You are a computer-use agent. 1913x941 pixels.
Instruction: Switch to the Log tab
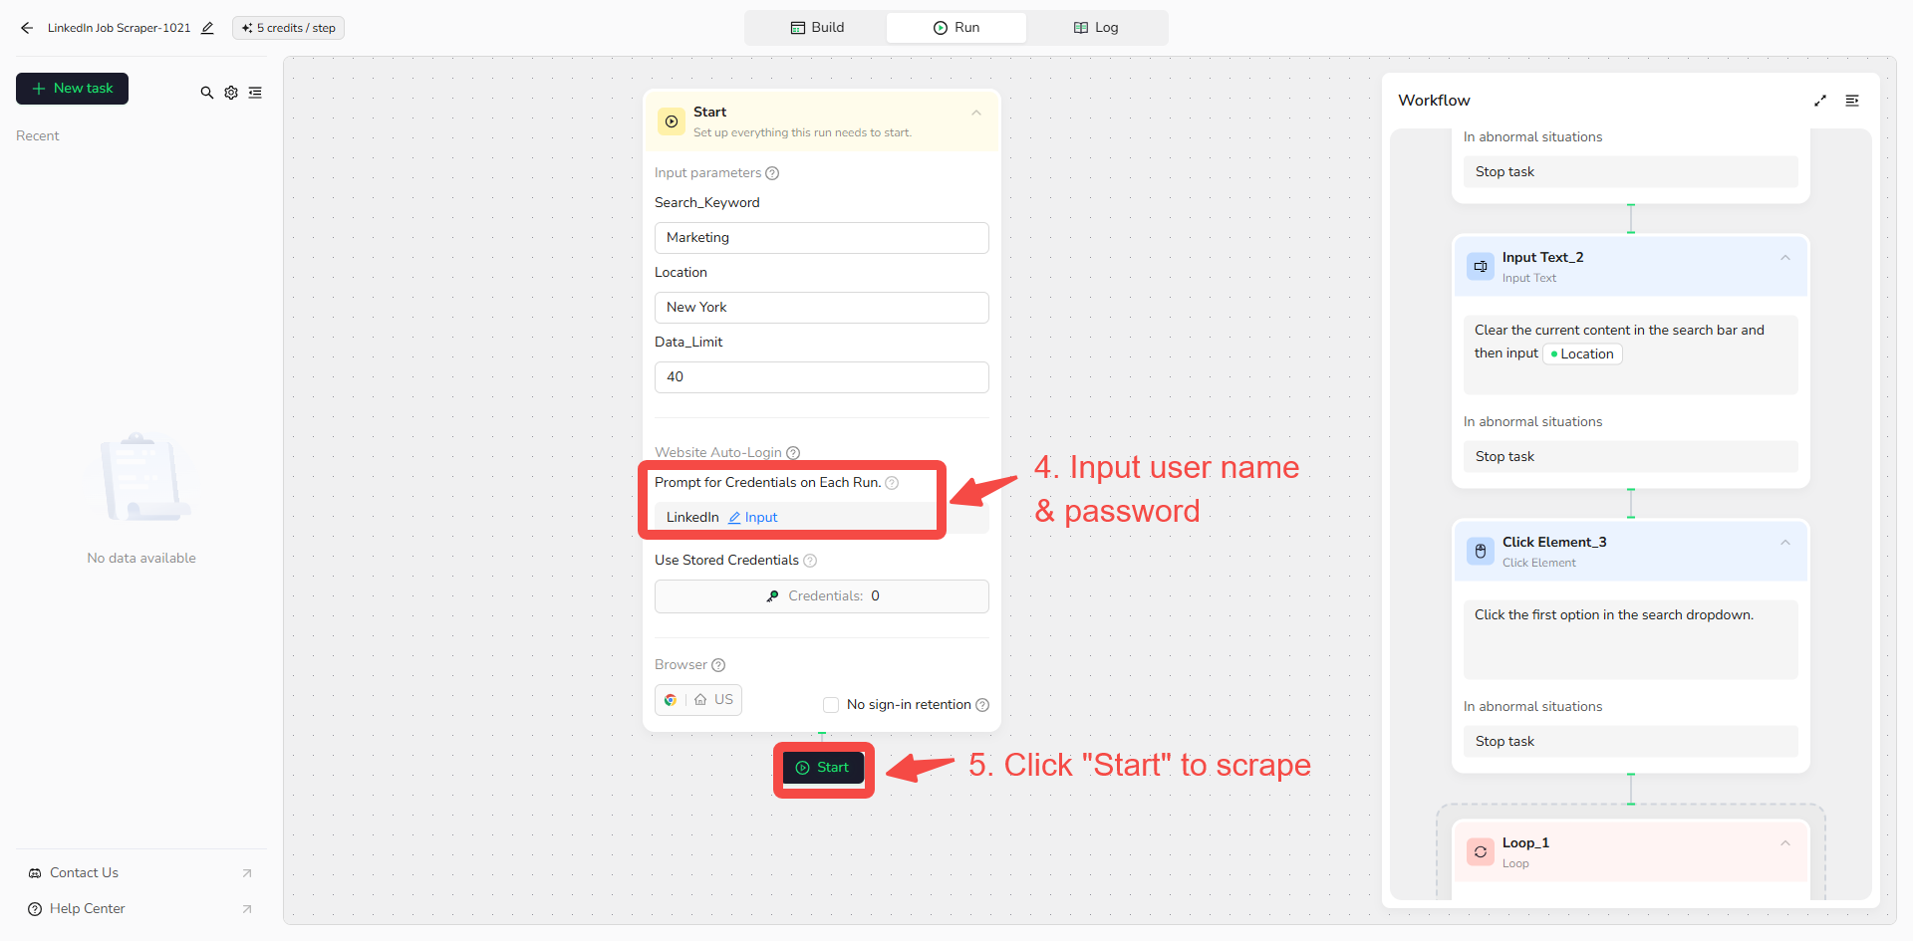point(1096,28)
